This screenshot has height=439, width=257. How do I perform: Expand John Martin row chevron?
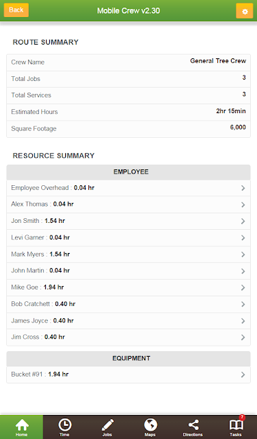coord(243,271)
